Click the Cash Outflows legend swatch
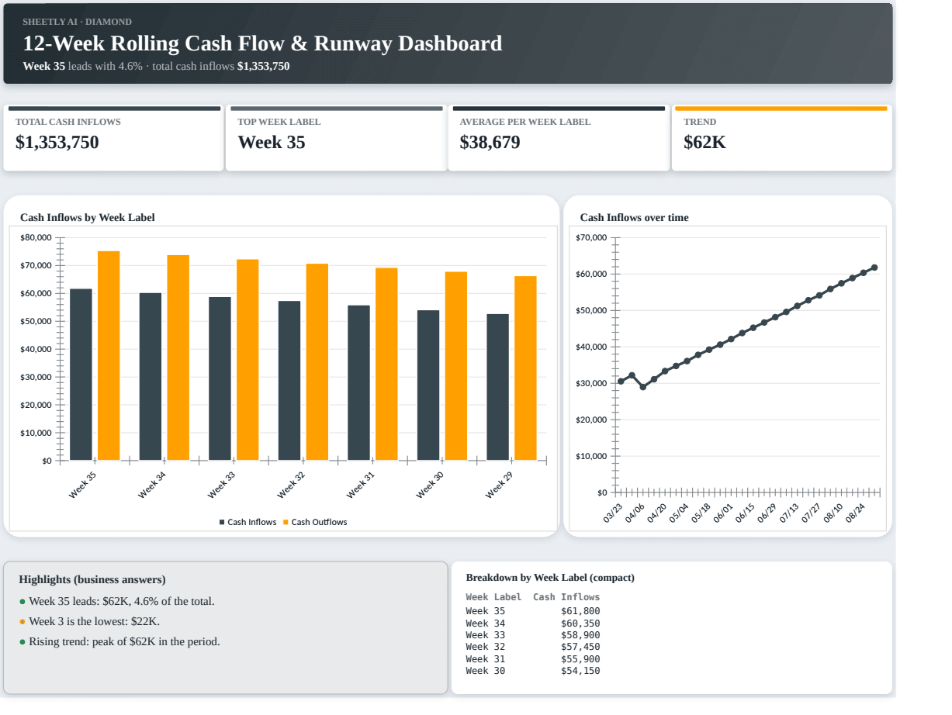This screenshot has height=715, width=952. (x=286, y=523)
